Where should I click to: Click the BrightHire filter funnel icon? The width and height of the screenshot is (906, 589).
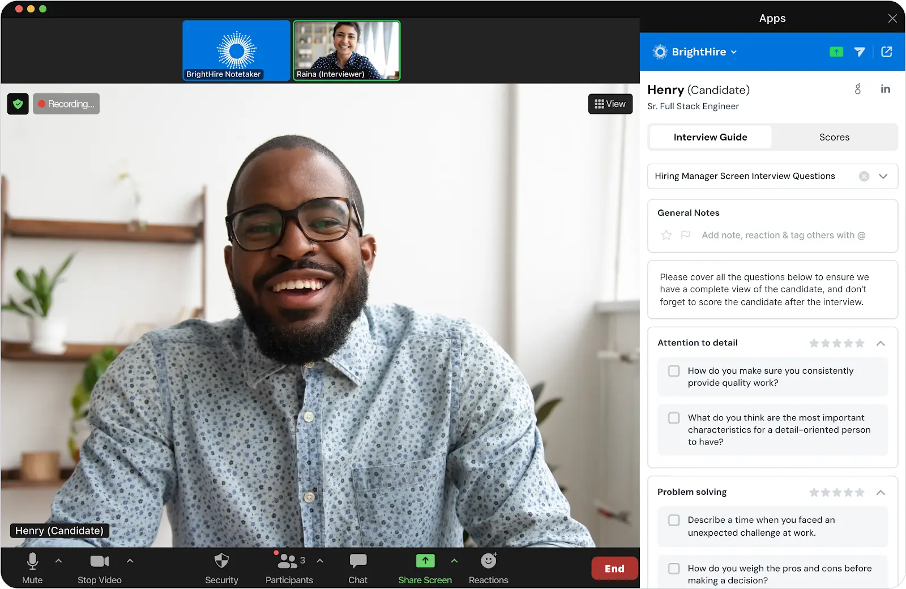pos(860,52)
